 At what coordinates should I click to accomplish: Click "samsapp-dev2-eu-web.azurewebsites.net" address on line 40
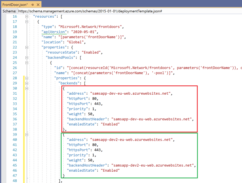point(131,140)
